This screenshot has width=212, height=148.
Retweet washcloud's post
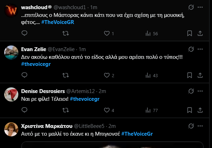pyautogui.click(x=66, y=33)
